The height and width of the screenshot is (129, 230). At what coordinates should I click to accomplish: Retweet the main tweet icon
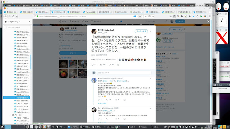coord(101,64)
